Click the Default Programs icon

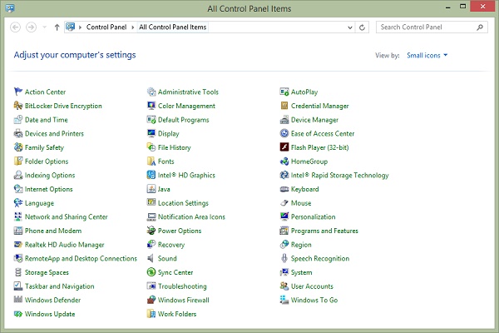point(151,120)
